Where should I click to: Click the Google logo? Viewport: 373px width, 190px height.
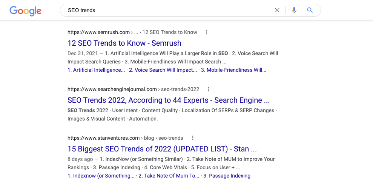25,11
